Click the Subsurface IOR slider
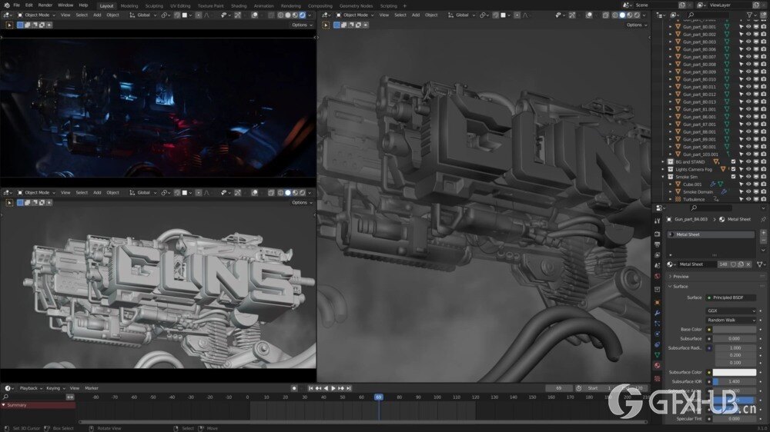This screenshot has width=770, height=432. click(735, 381)
